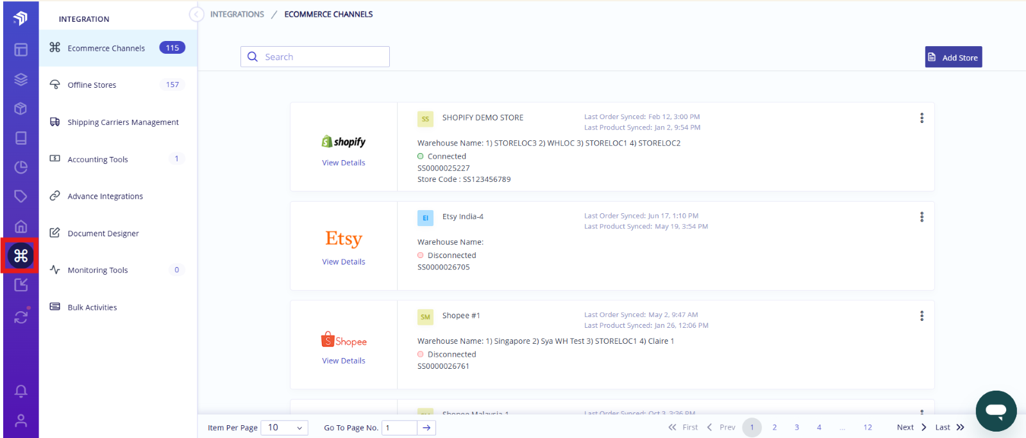Image resolution: width=1026 pixels, height=438 pixels.
Task: Select page 3 in pagination
Action: point(797,427)
